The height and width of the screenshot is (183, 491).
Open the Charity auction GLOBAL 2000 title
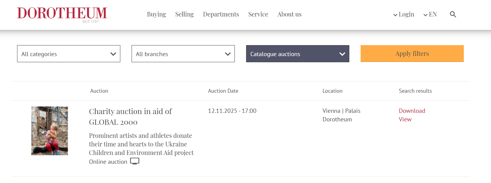click(x=130, y=117)
